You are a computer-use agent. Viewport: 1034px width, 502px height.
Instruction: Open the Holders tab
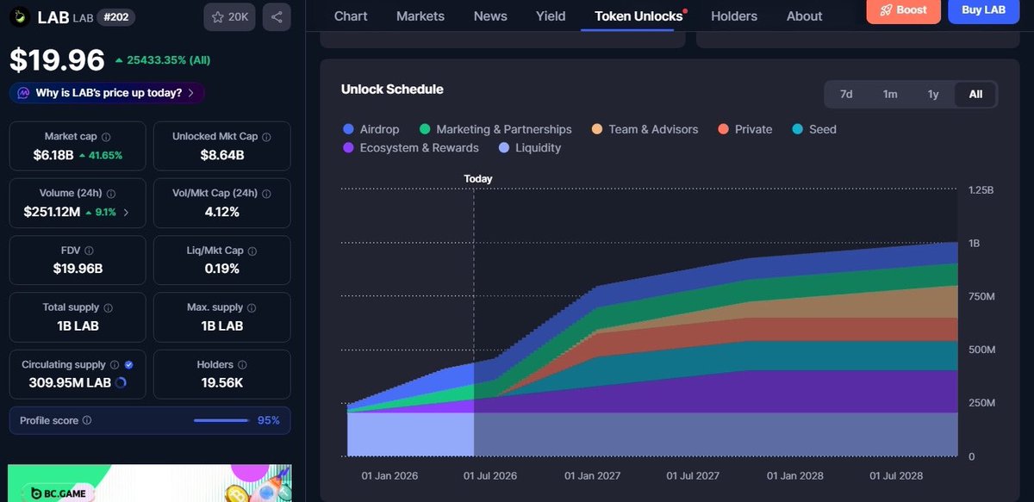click(734, 15)
